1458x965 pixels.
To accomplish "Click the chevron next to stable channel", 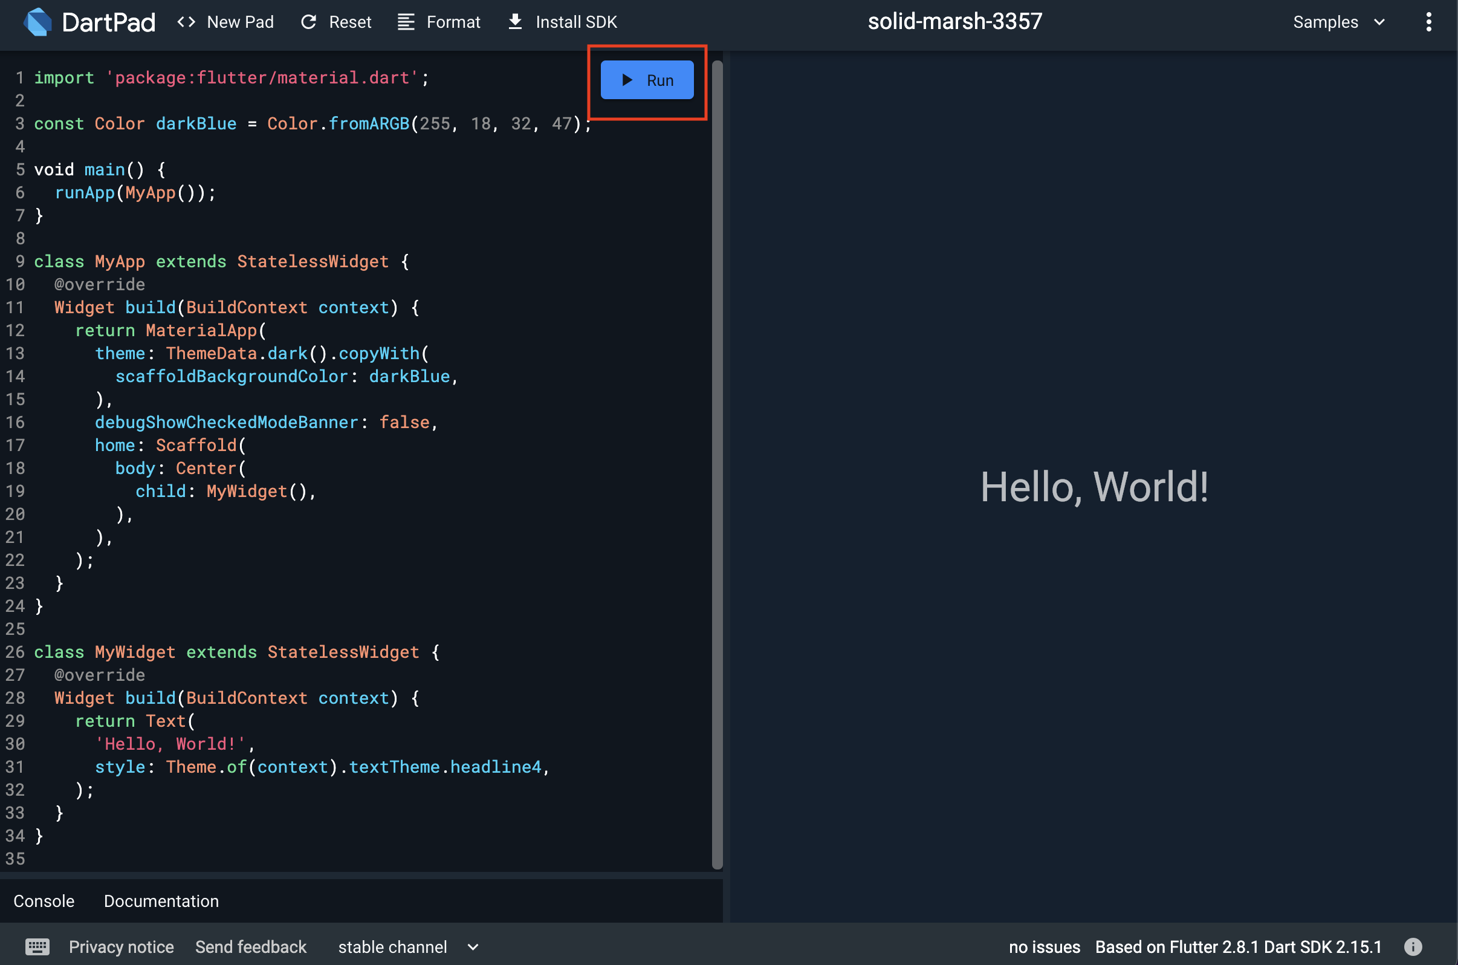I will [x=473, y=946].
